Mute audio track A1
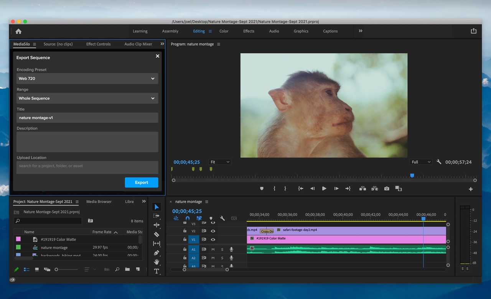 point(213,250)
